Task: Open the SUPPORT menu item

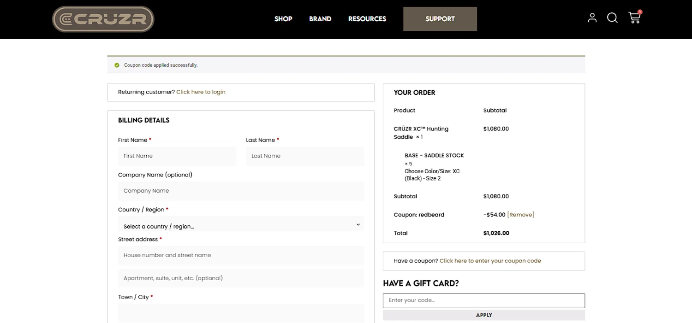Action: pyautogui.click(x=440, y=19)
